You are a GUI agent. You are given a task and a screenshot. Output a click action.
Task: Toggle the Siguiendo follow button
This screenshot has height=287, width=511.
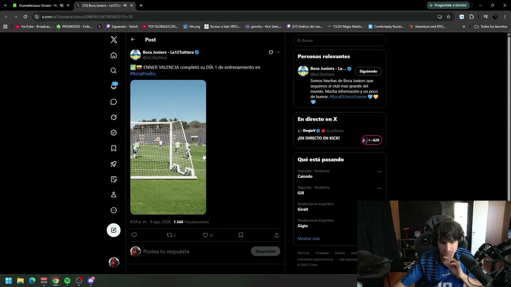tap(368, 71)
